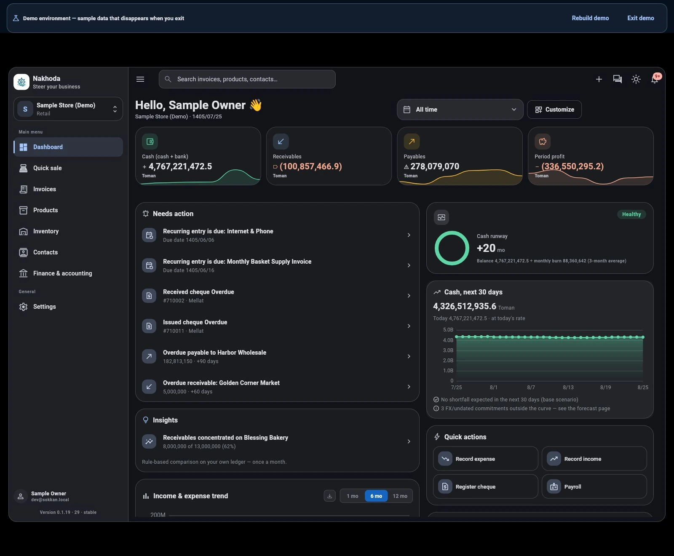Switch trend range to 1 mo
This screenshot has width=674, height=556.
(x=353, y=496)
